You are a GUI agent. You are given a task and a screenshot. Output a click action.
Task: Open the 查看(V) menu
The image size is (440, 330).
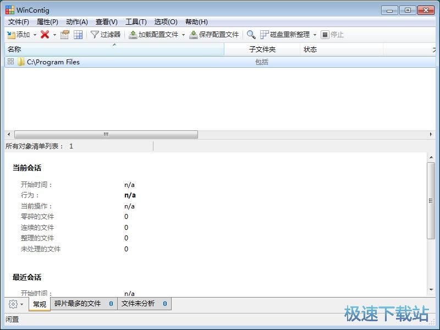tap(106, 22)
